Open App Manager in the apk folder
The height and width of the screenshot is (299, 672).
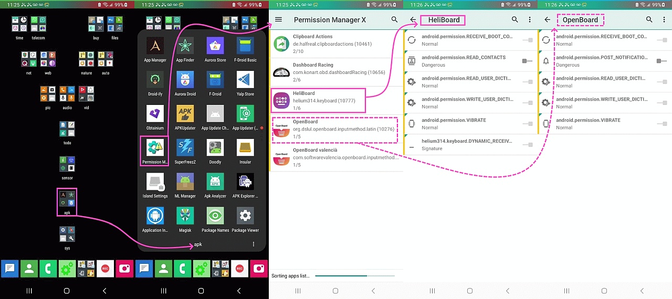155,46
